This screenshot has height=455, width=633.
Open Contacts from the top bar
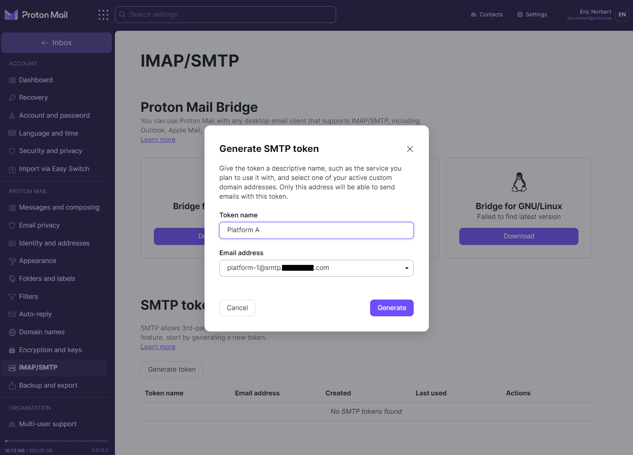coord(487,14)
